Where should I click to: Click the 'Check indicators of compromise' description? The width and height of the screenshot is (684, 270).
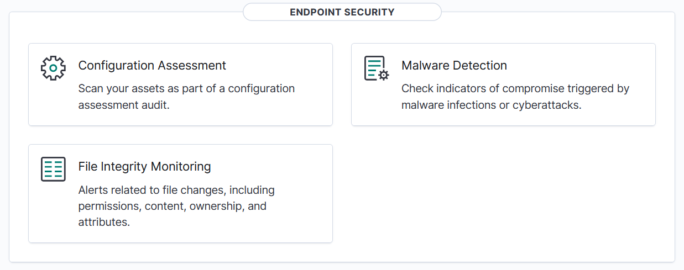pyautogui.click(x=515, y=88)
